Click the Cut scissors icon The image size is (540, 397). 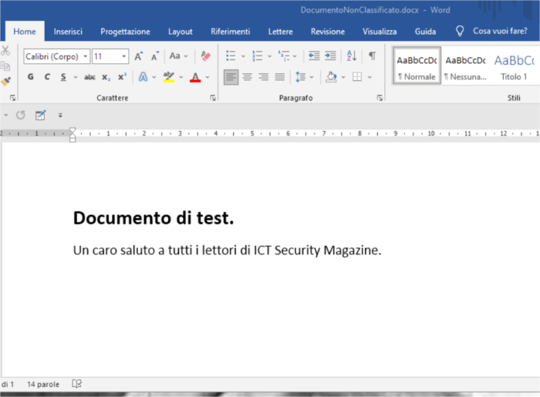tap(5, 51)
